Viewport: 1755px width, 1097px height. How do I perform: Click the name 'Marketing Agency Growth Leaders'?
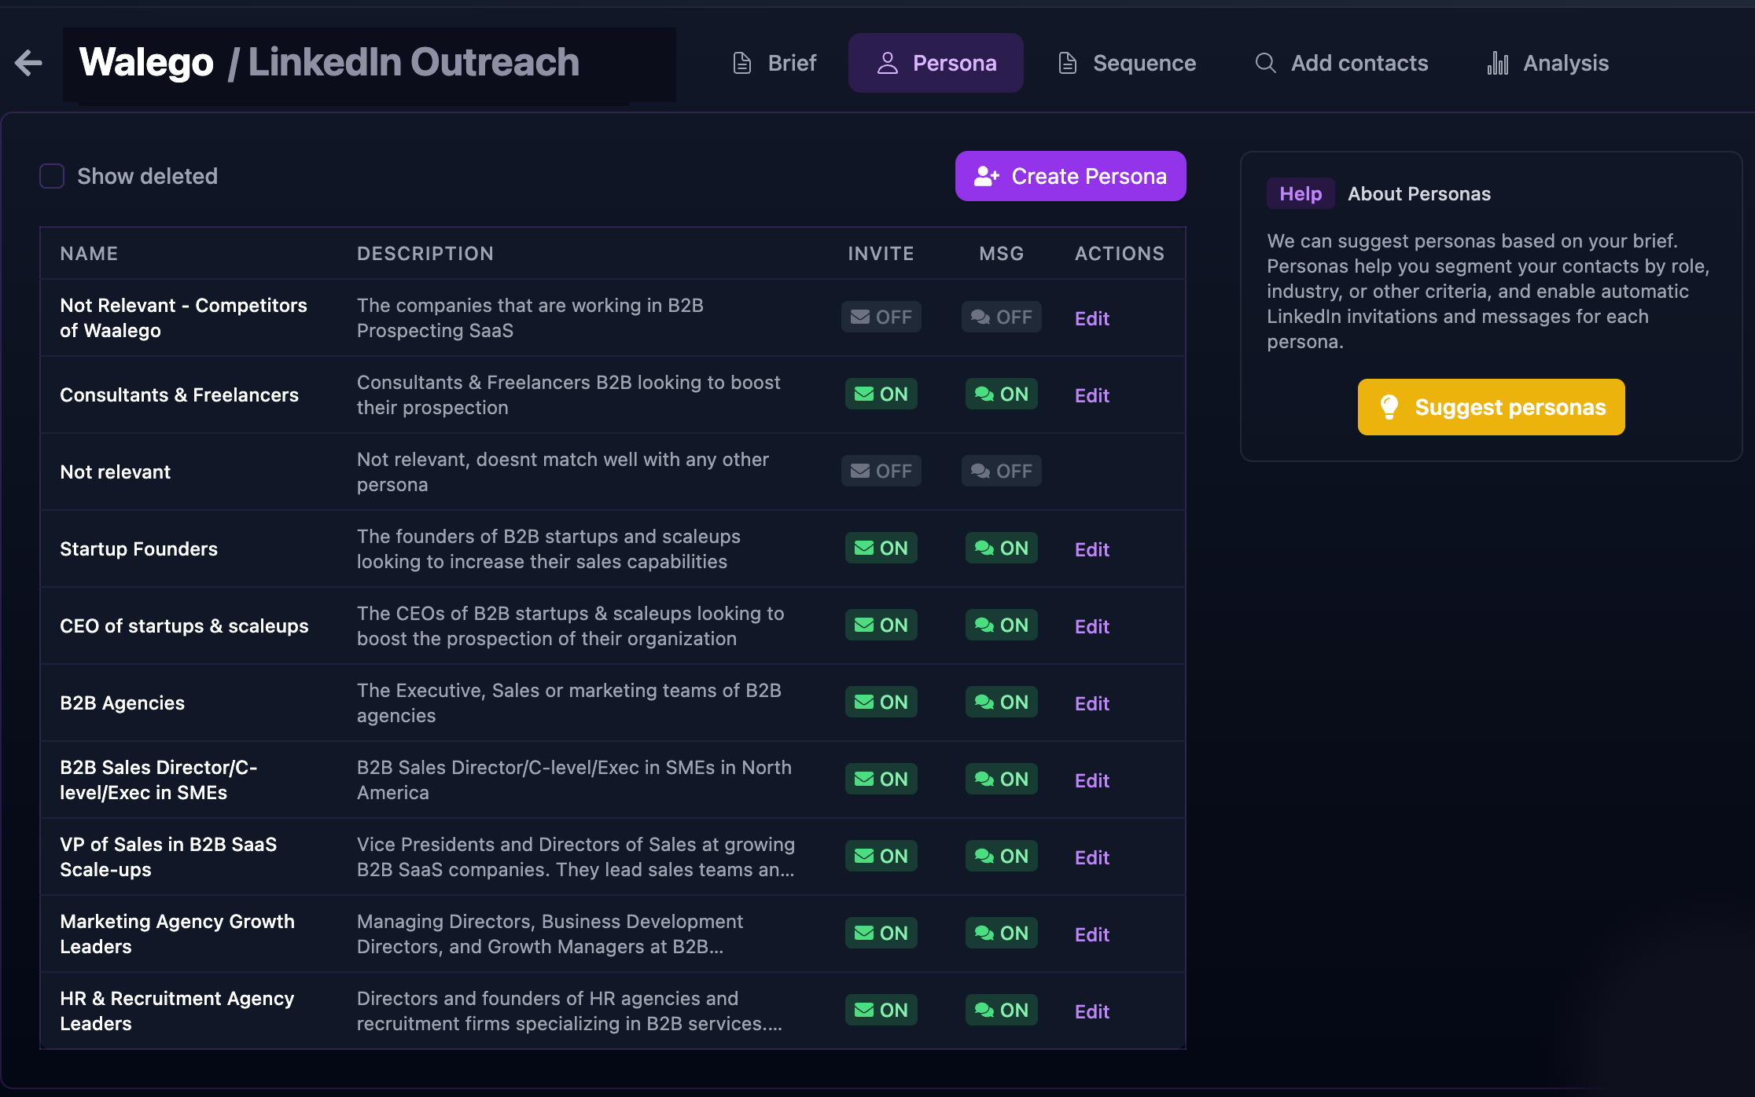[x=177, y=934]
